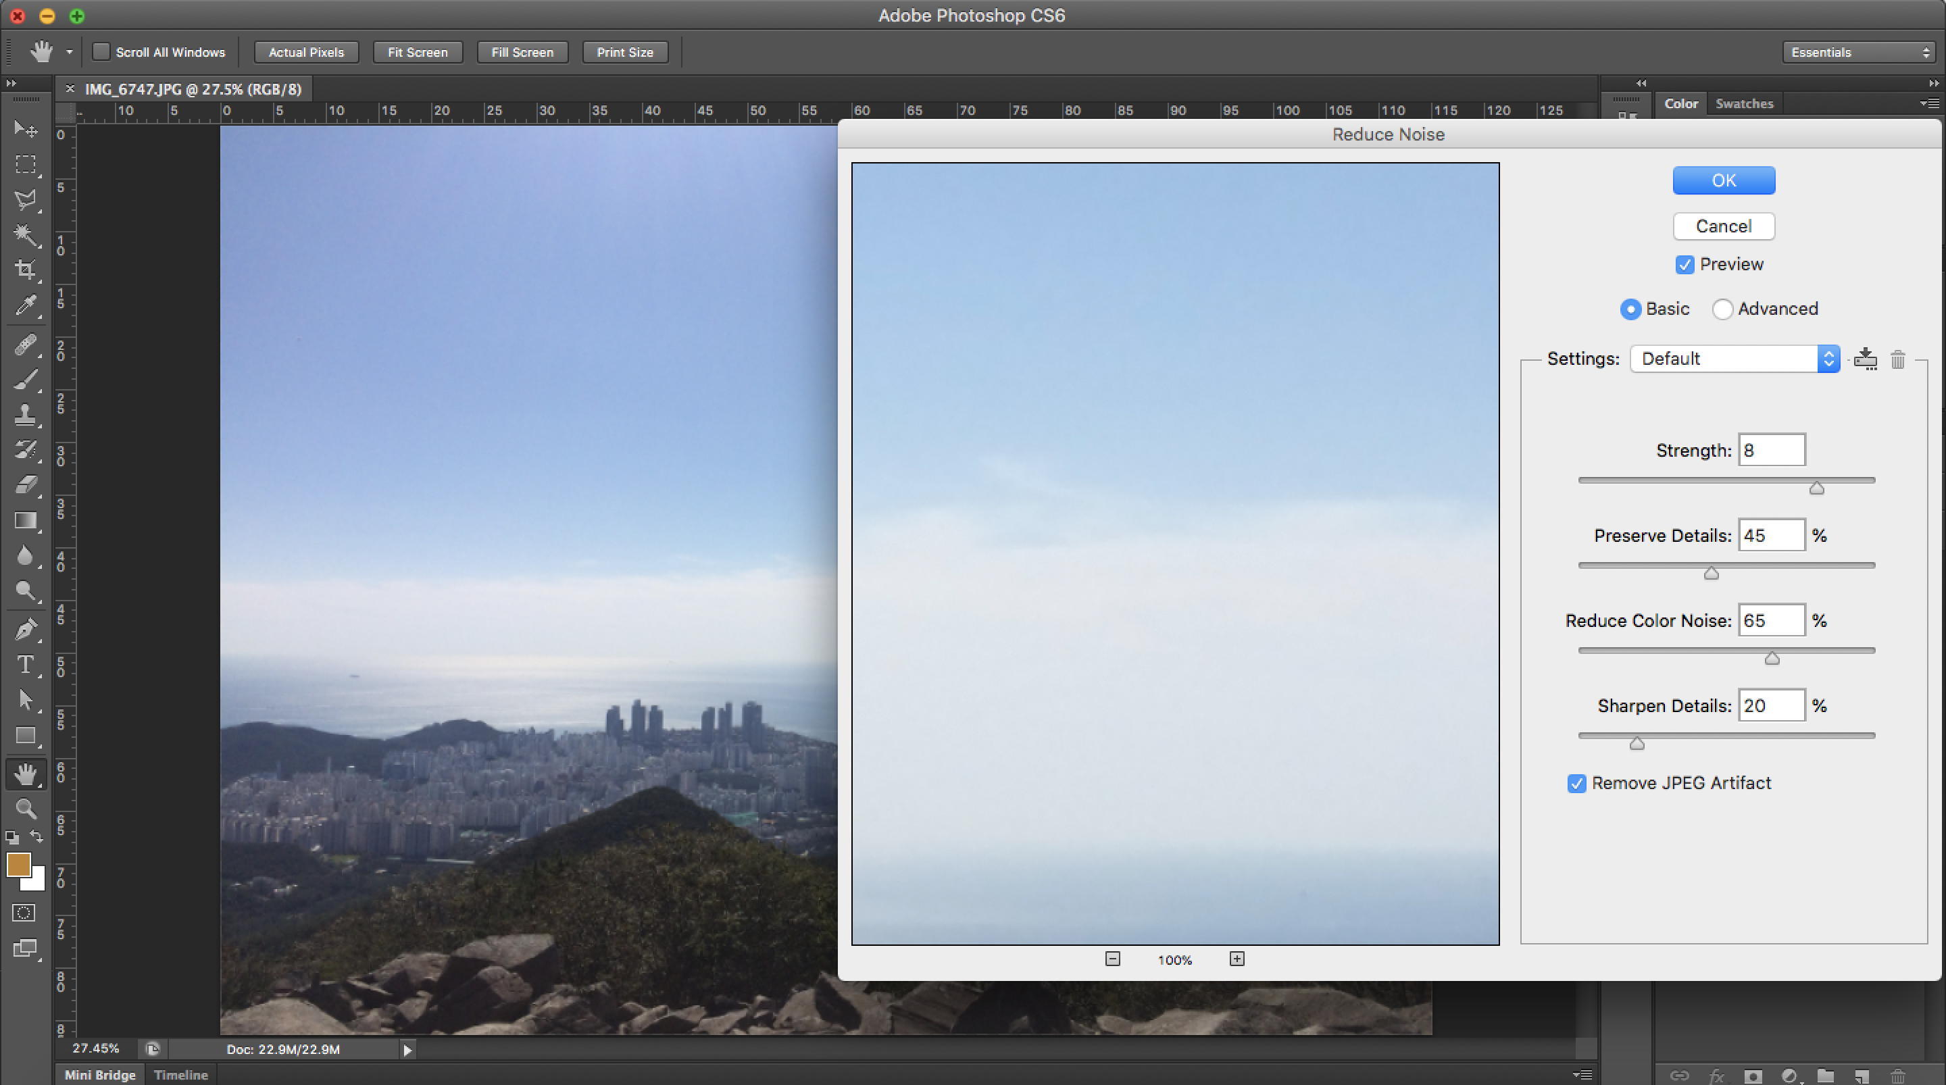The image size is (1946, 1085).
Task: Select the Advanced radio button
Action: point(1722,309)
